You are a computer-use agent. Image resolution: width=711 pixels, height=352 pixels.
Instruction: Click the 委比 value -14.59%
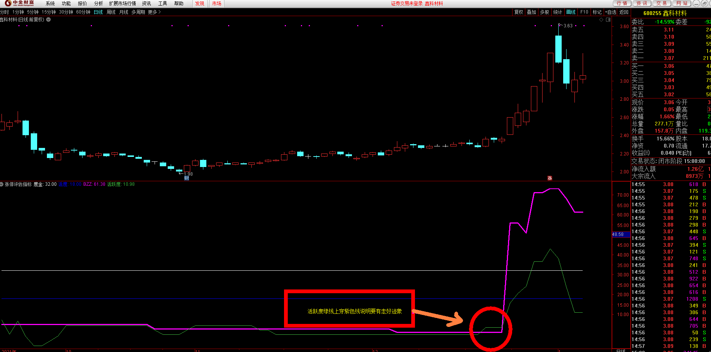point(665,22)
